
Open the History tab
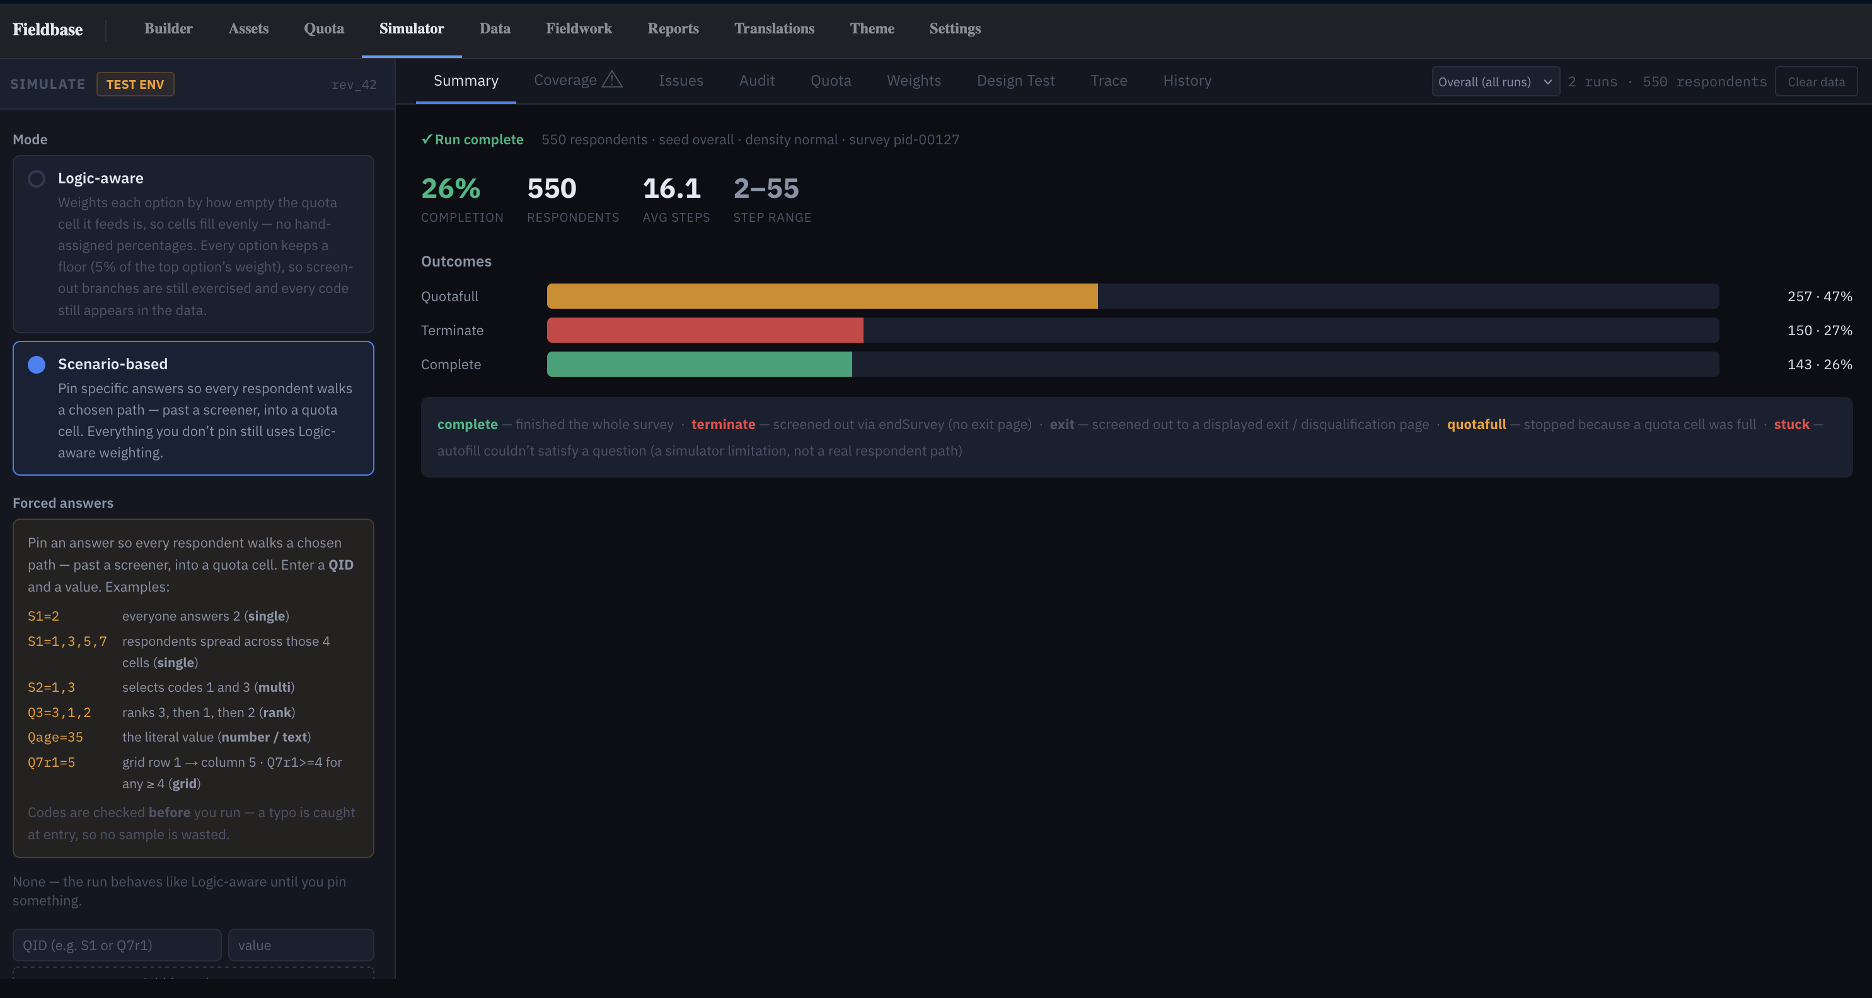click(x=1187, y=81)
